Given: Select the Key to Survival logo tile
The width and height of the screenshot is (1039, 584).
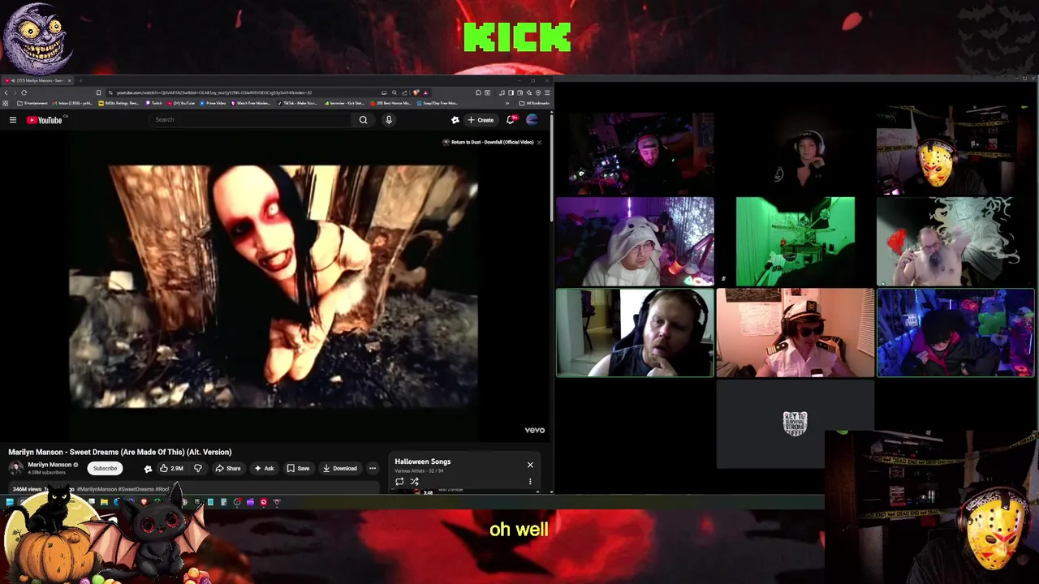Looking at the screenshot, I should [x=795, y=423].
